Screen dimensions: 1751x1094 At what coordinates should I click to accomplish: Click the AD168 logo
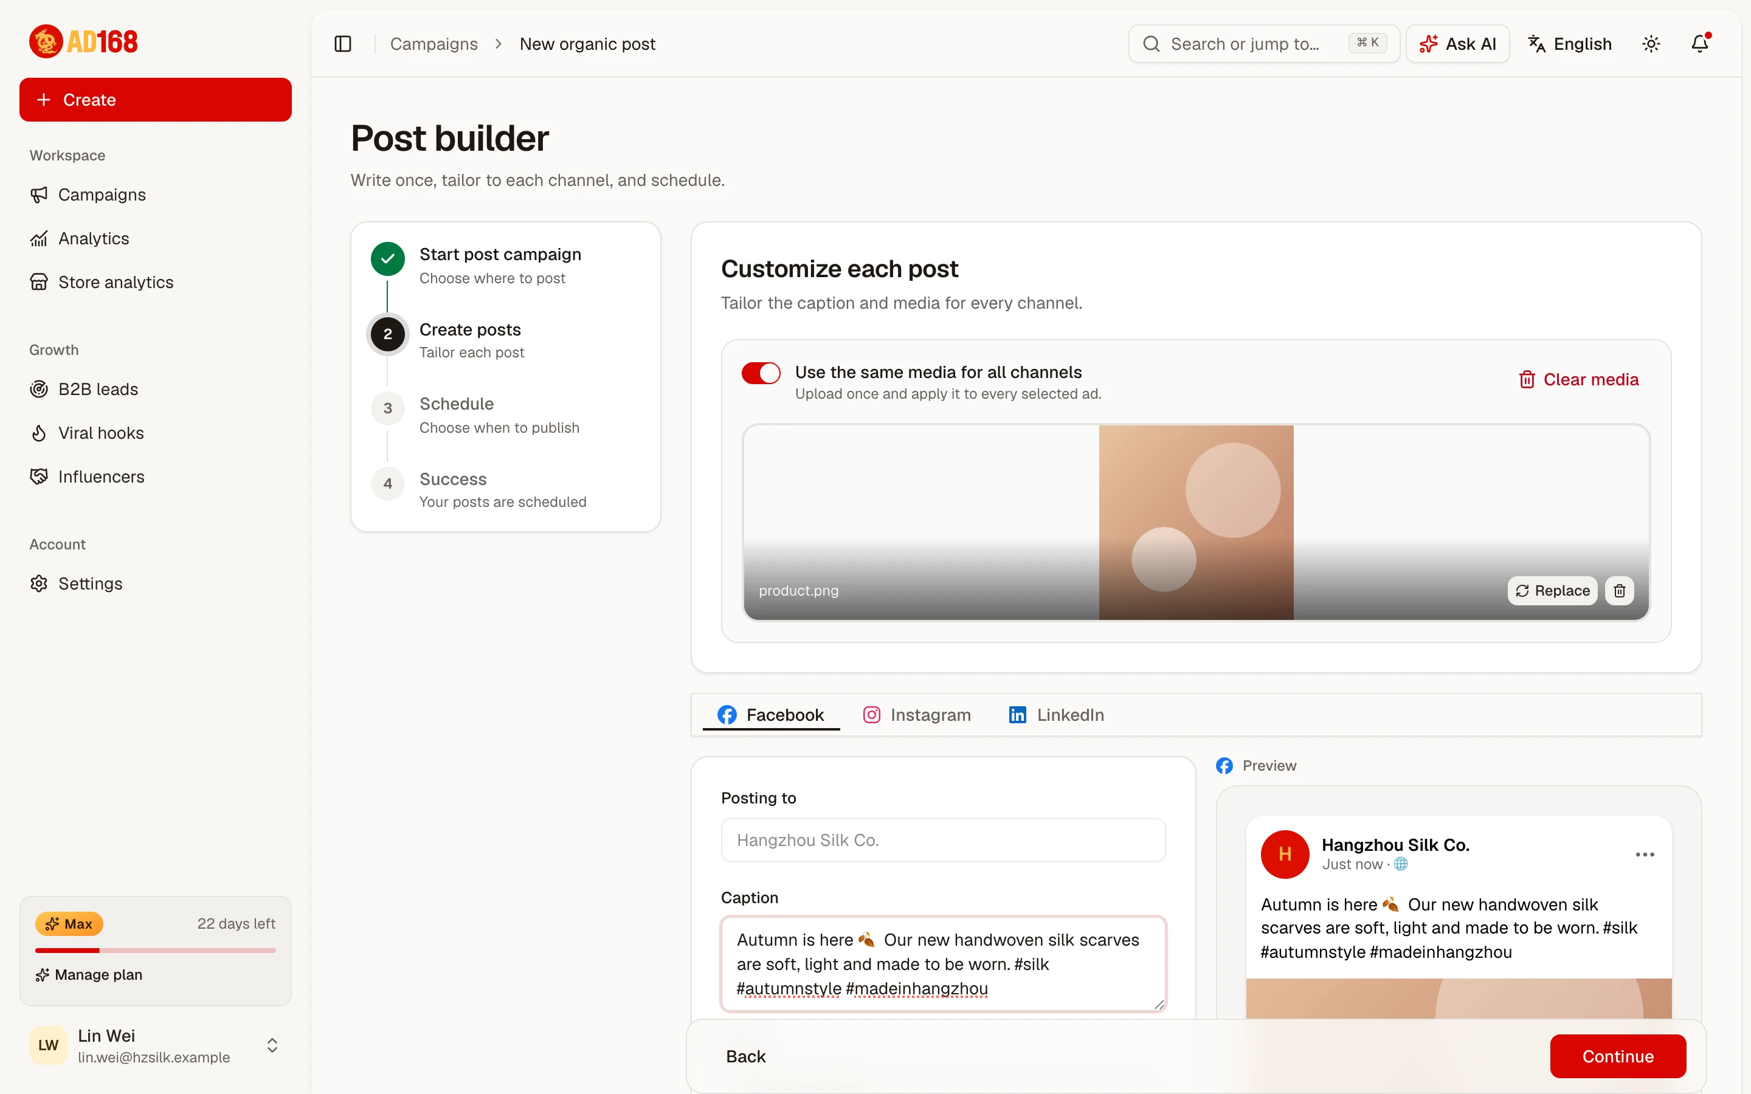pos(83,41)
